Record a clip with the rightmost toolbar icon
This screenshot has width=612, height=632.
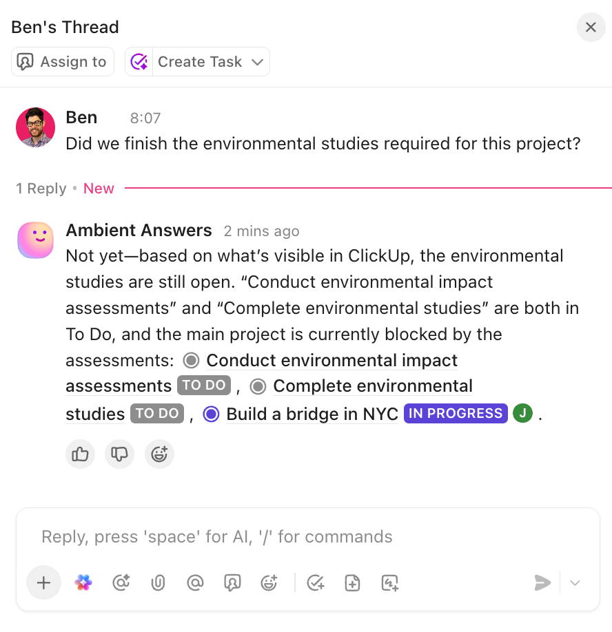389,582
